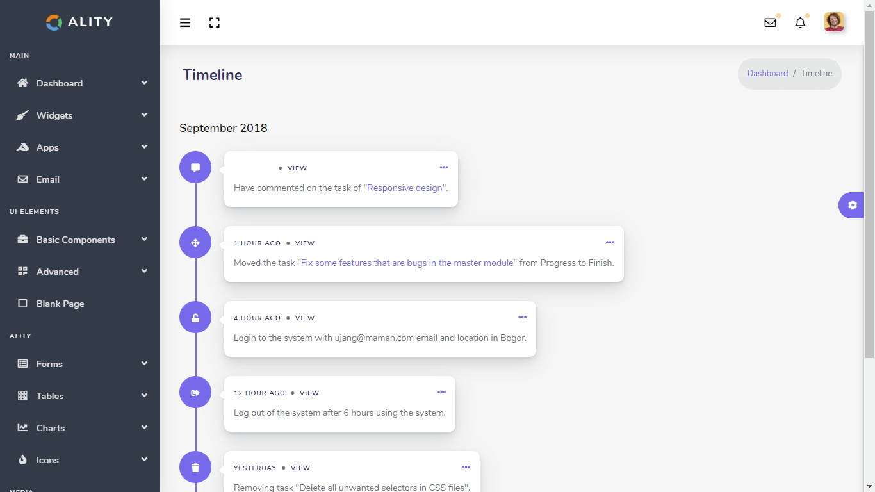The height and width of the screenshot is (492, 875).
Task: Toggle the hamburger sidebar menu icon
Action: coord(185,23)
